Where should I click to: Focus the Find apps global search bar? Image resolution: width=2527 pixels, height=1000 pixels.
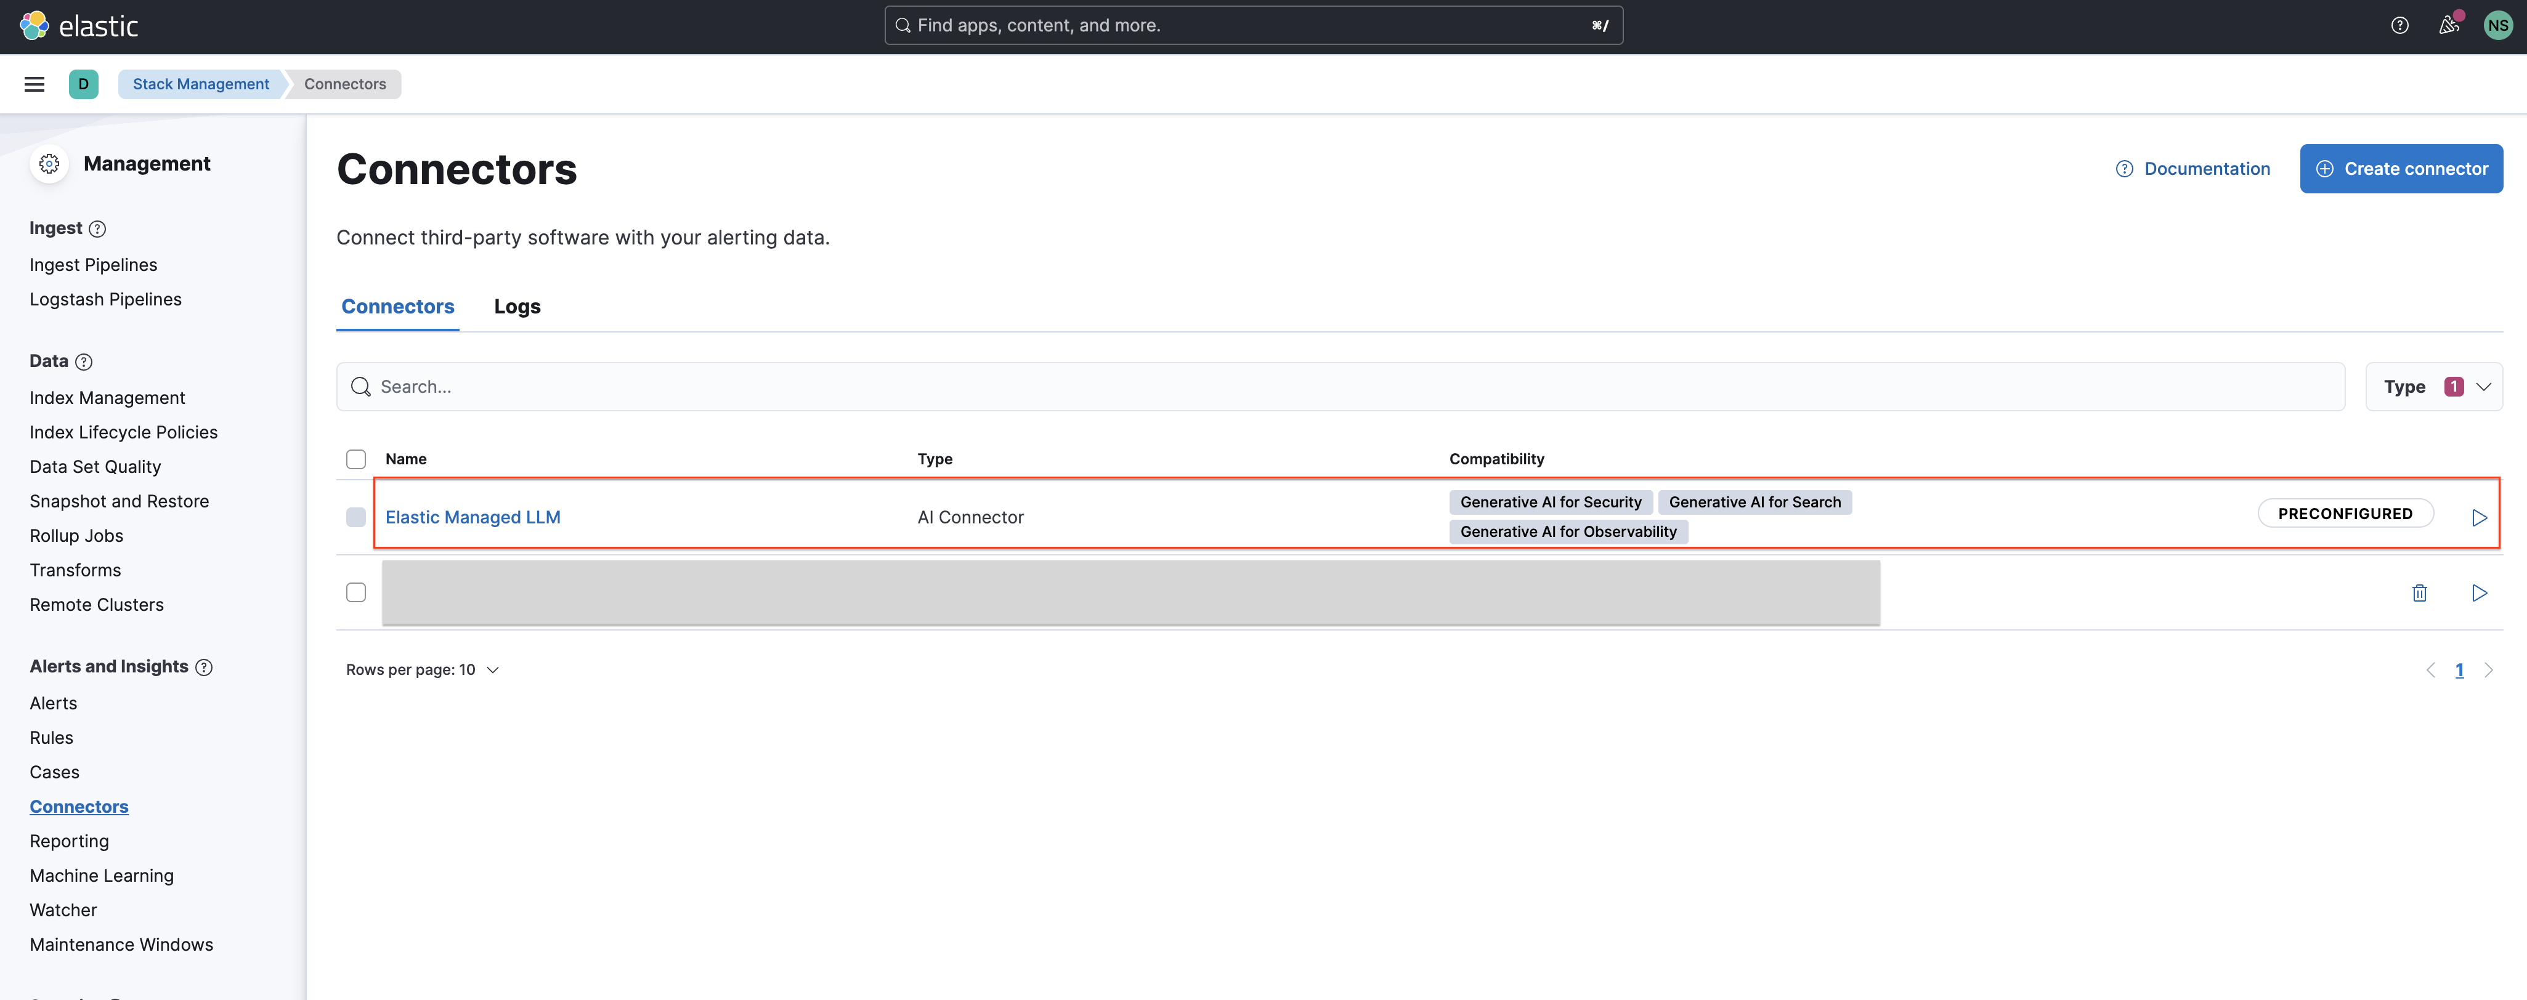[x=1254, y=25]
